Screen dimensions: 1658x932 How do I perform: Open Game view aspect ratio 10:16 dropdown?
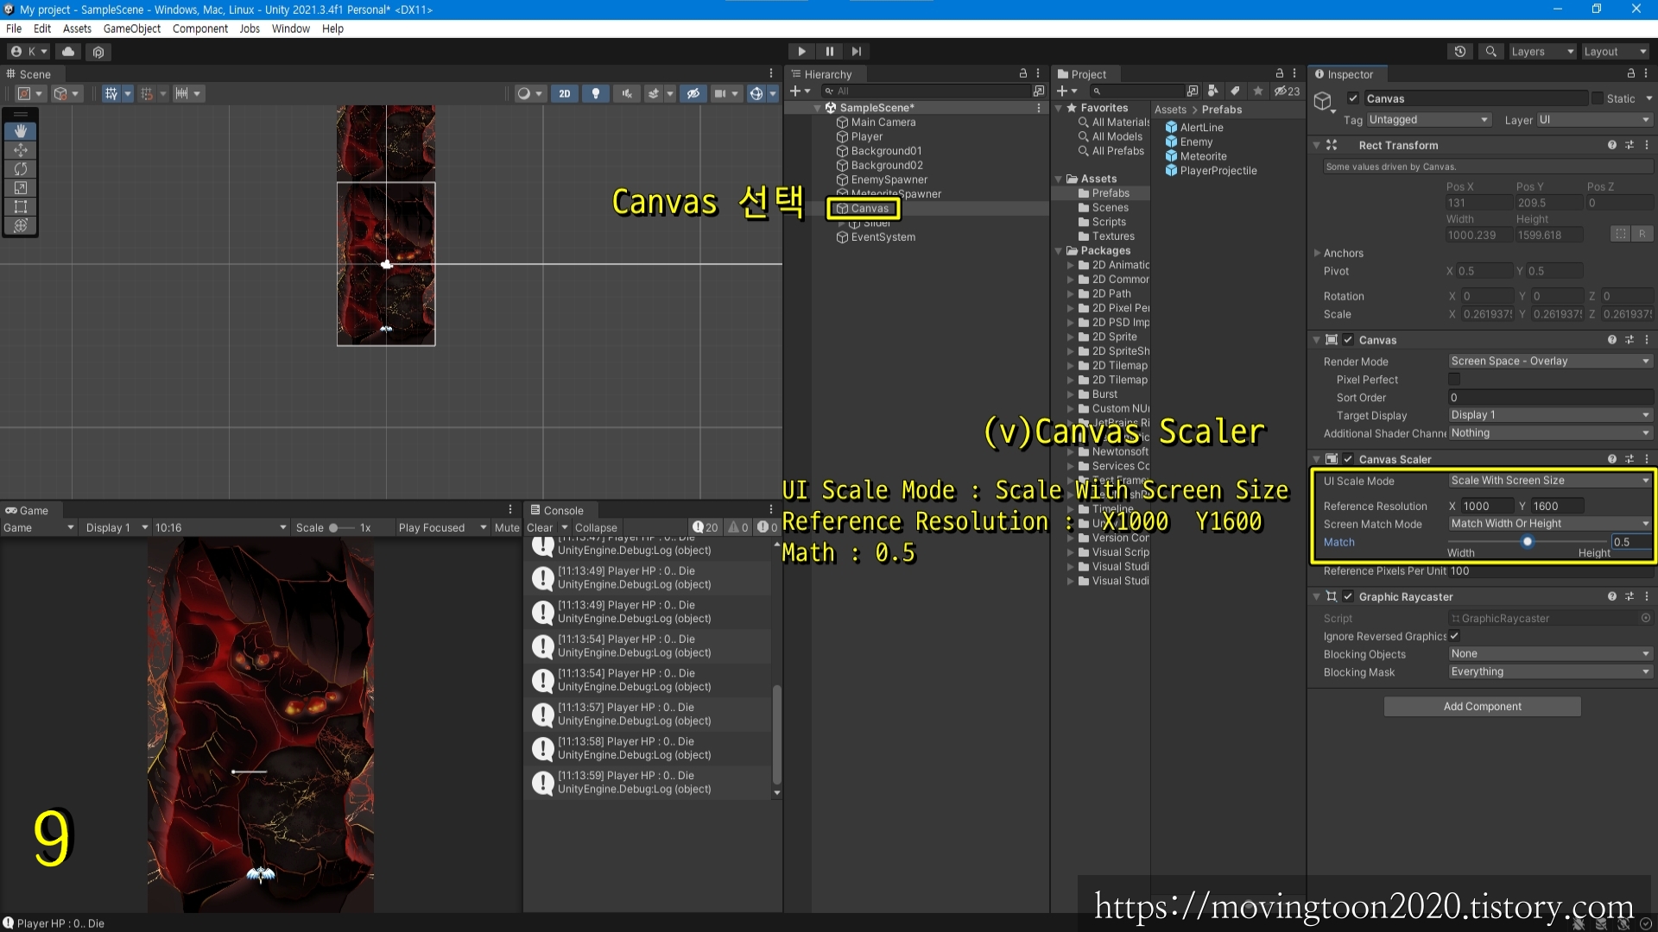point(220,527)
